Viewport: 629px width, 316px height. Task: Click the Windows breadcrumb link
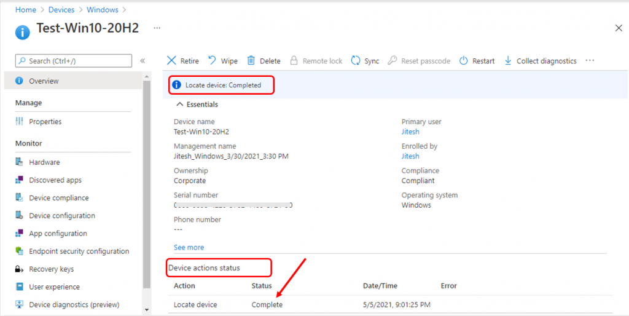pyautogui.click(x=103, y=9)
